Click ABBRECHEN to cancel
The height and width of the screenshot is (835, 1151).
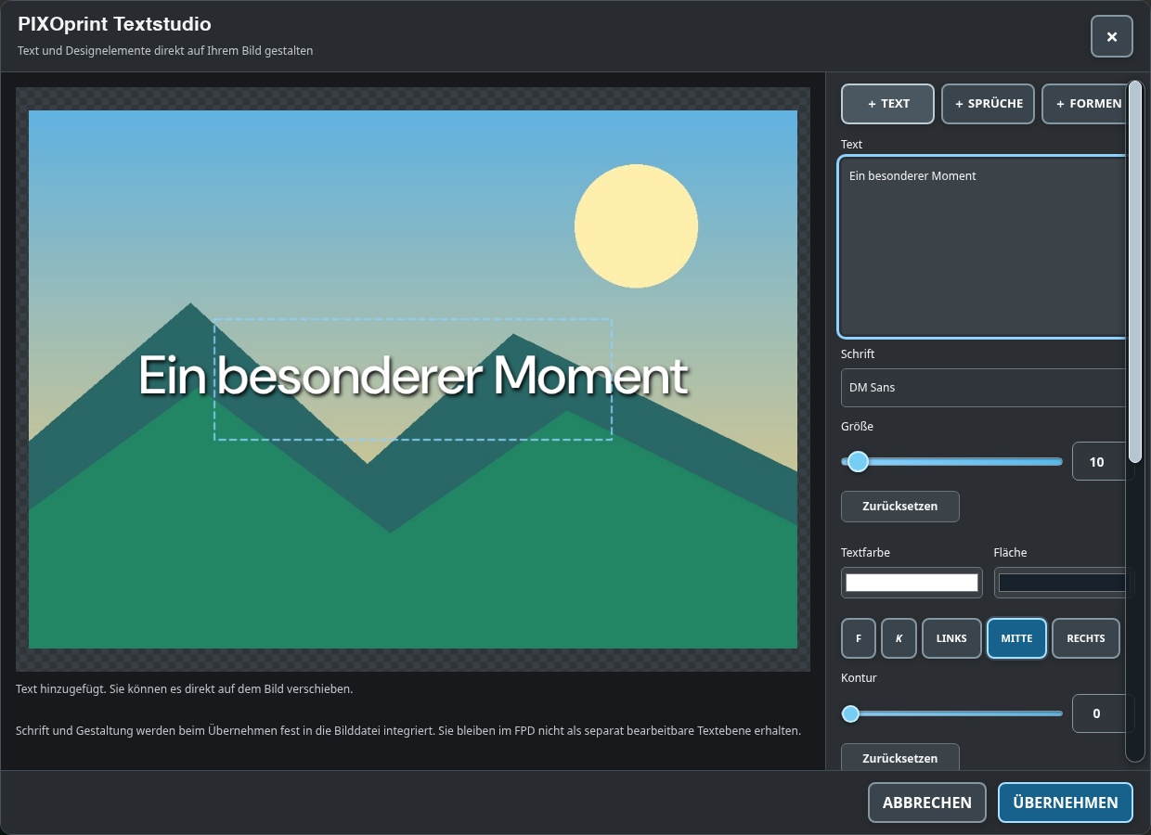927,803
